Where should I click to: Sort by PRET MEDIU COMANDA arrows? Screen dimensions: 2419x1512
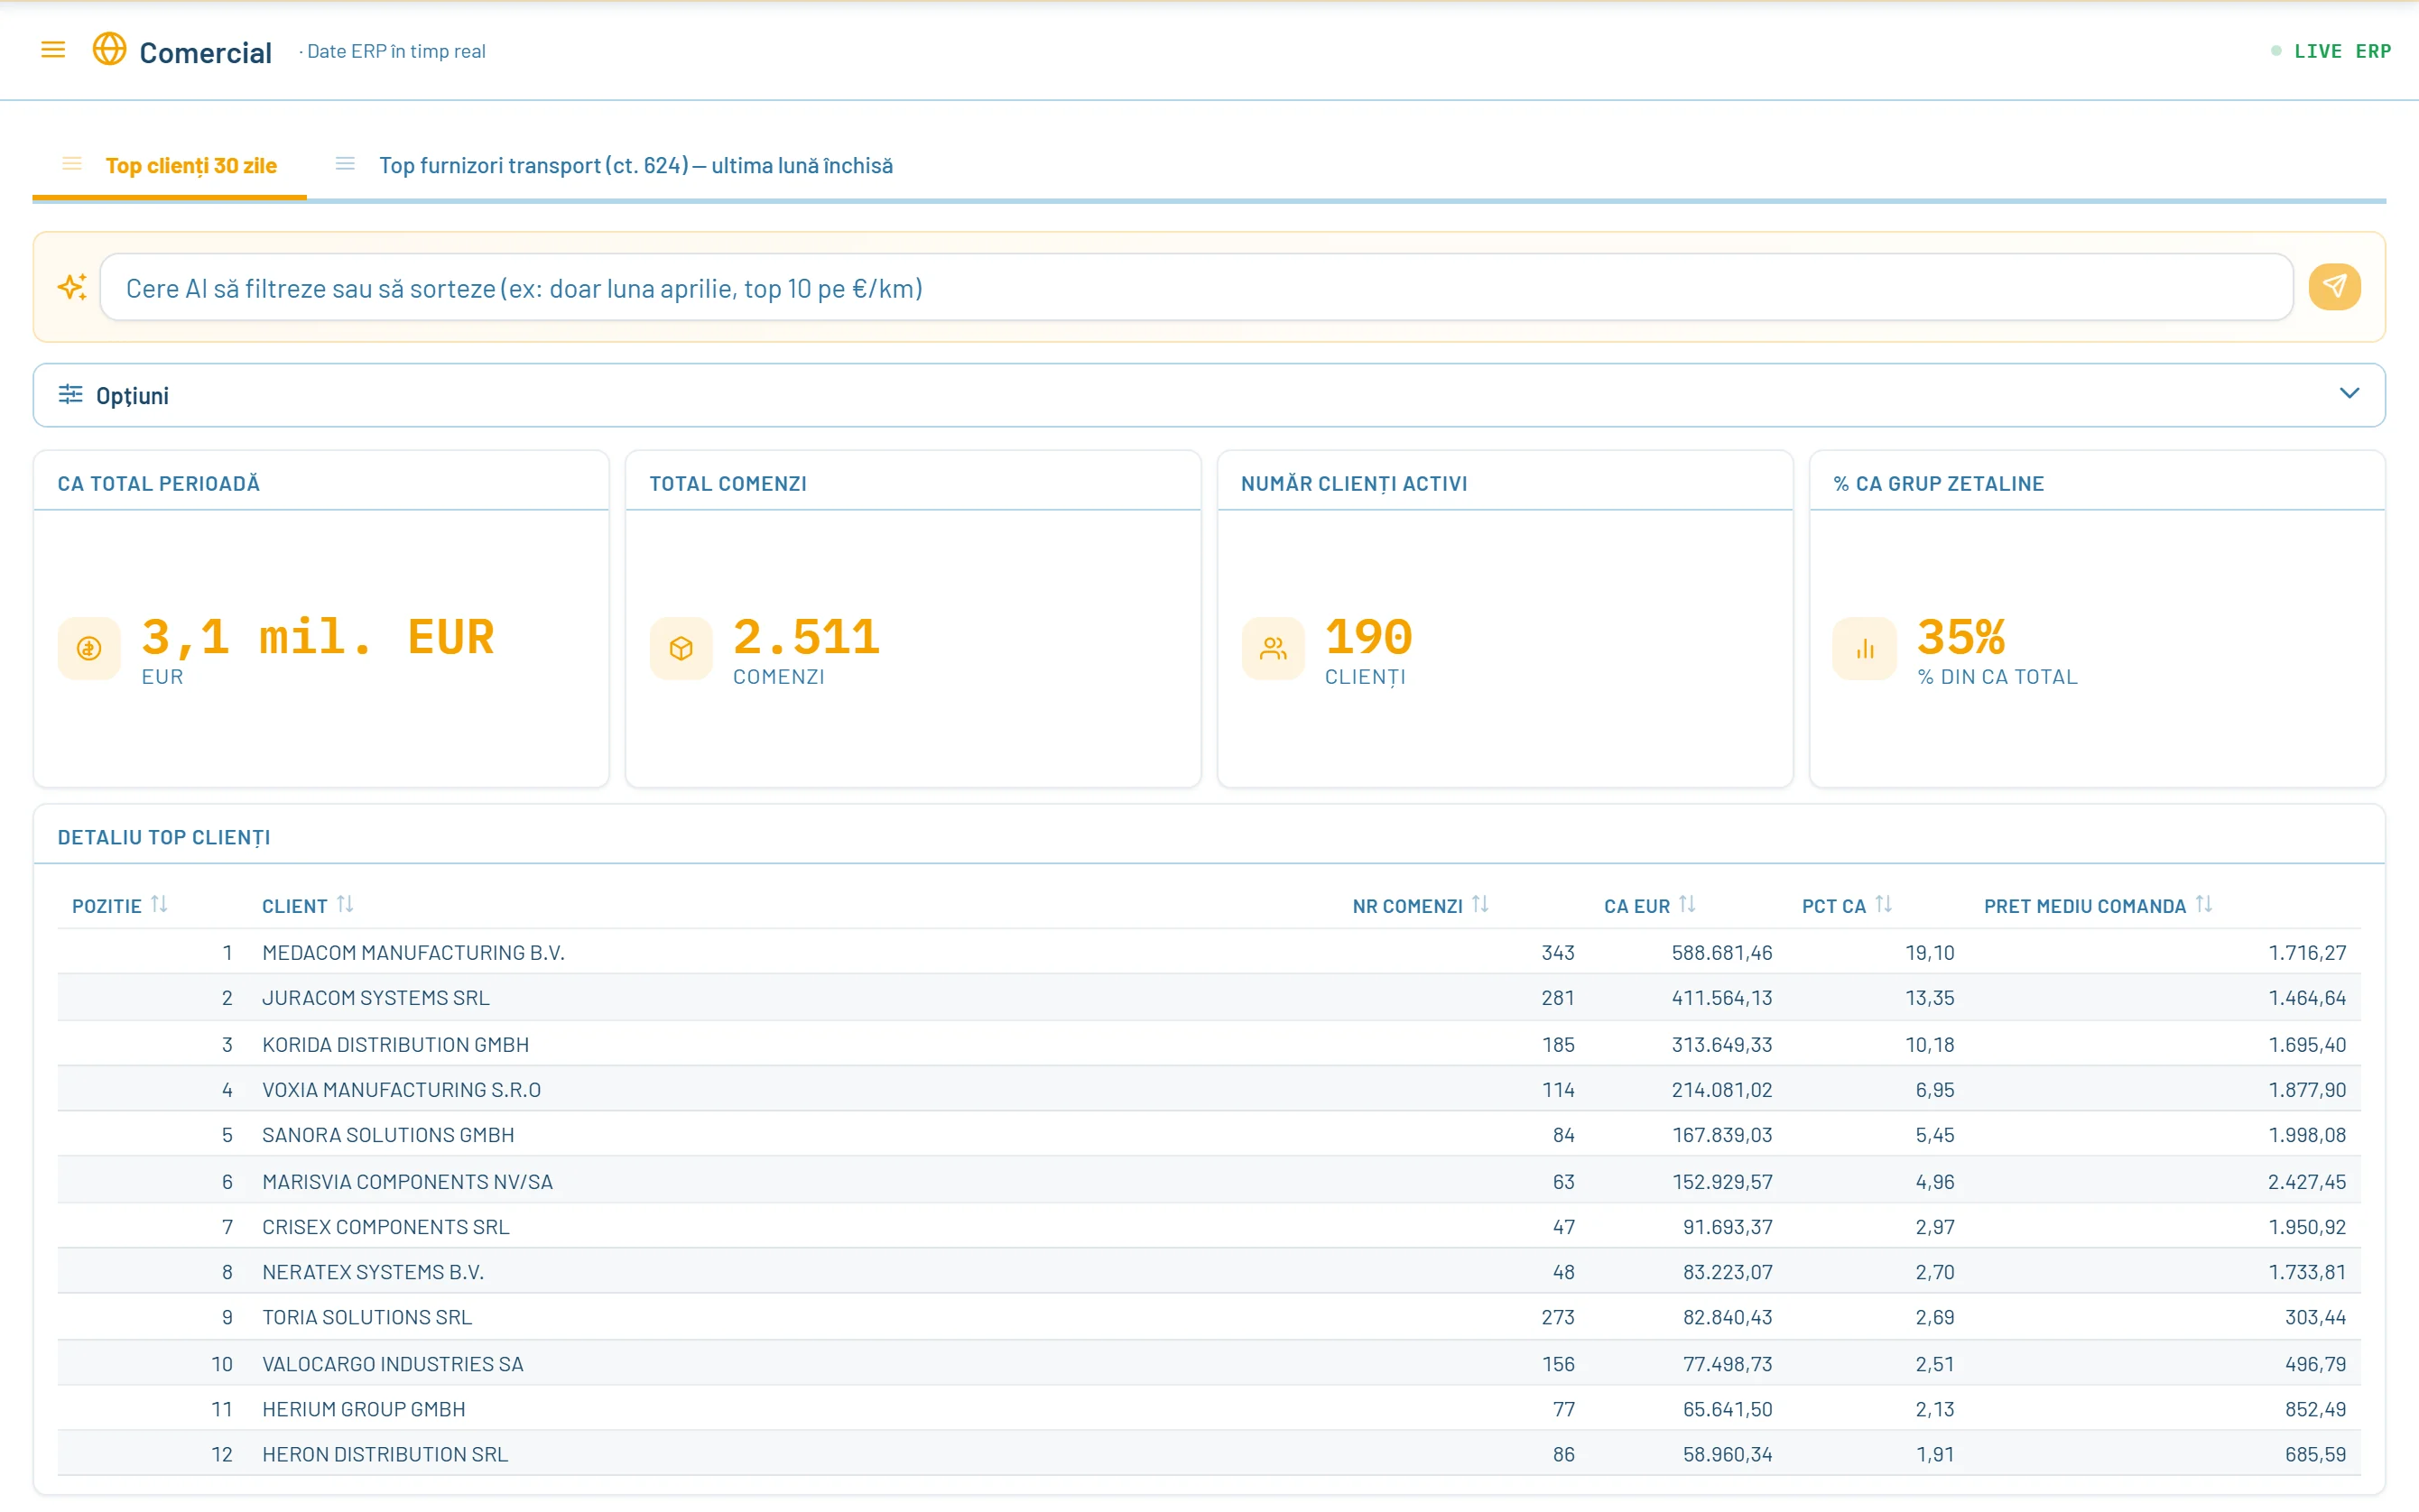pos(2204,905)
